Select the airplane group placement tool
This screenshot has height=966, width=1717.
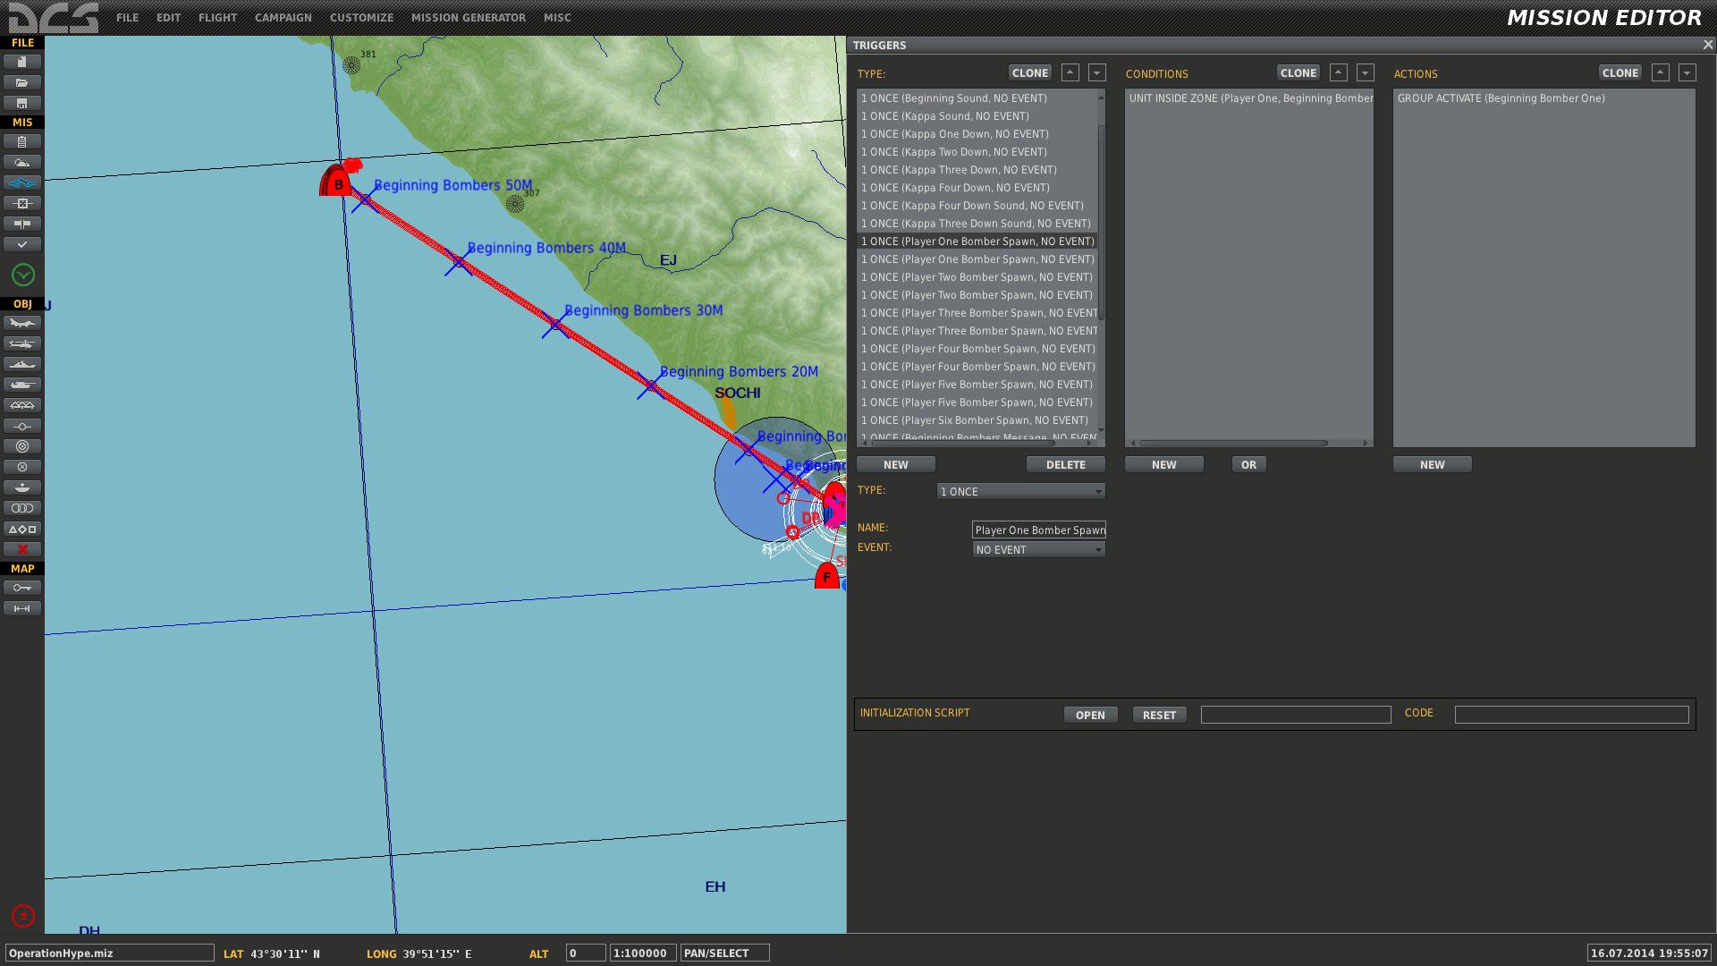pos(22,323)
